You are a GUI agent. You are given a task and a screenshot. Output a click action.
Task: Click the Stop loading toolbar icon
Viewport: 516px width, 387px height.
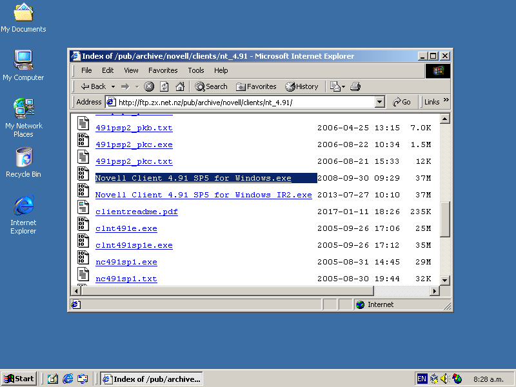(x=149, y=86)
